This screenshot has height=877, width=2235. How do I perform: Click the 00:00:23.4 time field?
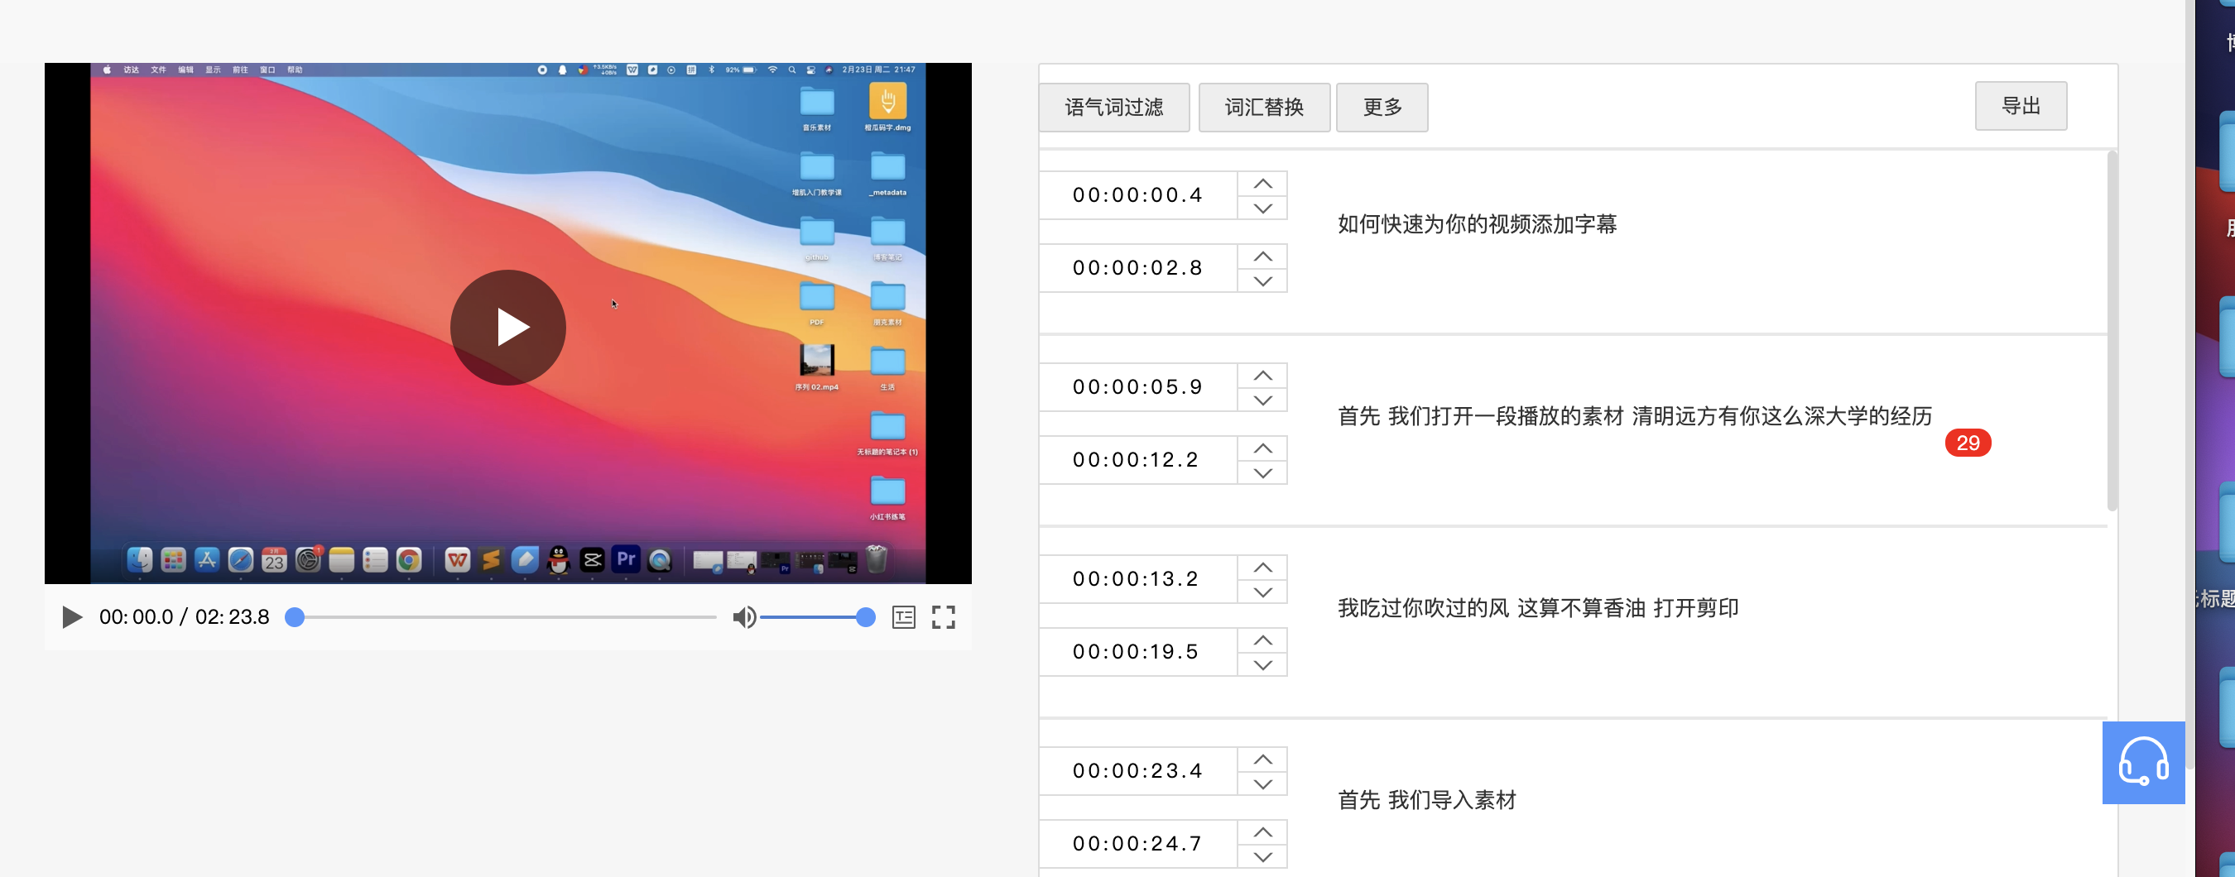[x=1137, y=770]
